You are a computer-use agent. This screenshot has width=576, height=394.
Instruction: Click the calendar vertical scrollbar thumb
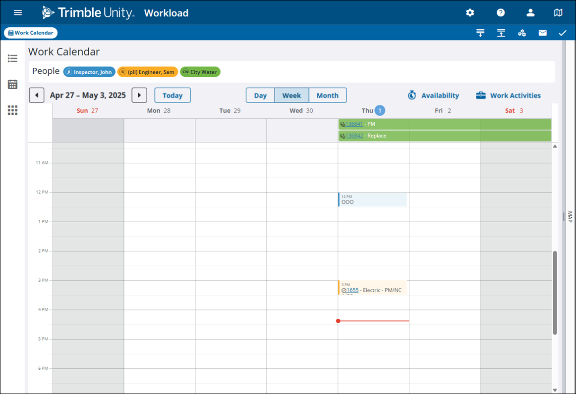click(555, 292)
